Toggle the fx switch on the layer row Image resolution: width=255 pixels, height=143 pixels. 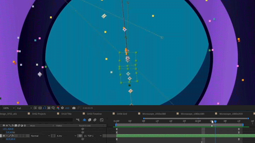13,136
